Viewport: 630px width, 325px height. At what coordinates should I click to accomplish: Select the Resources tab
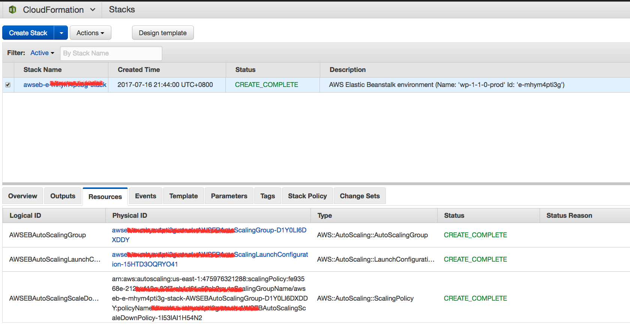(105, 196)
